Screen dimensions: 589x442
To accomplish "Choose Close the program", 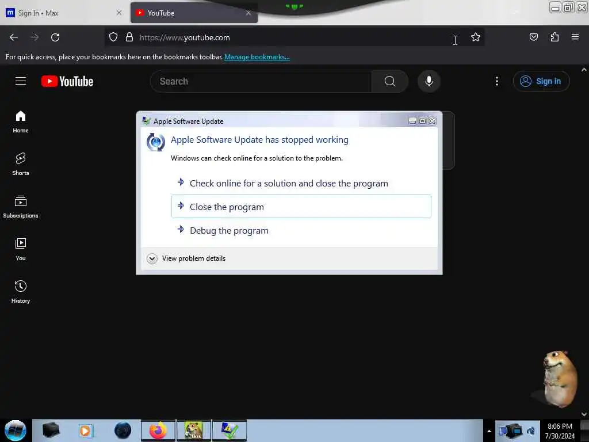I will click(x=301, y=207).
